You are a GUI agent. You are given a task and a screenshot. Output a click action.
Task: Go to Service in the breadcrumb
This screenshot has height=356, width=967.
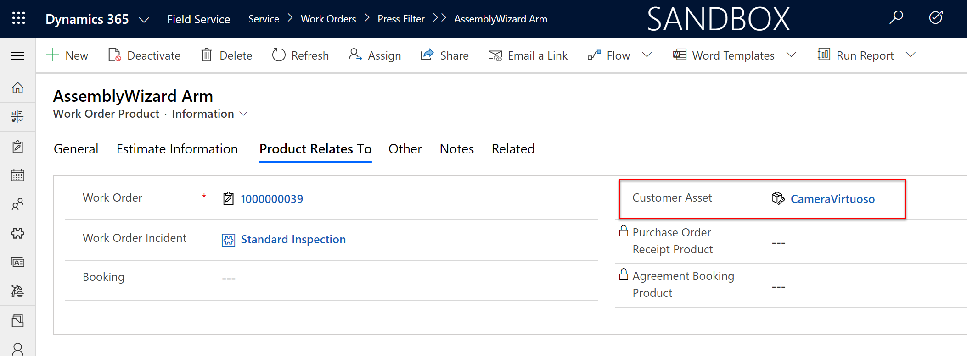(264, 19)
